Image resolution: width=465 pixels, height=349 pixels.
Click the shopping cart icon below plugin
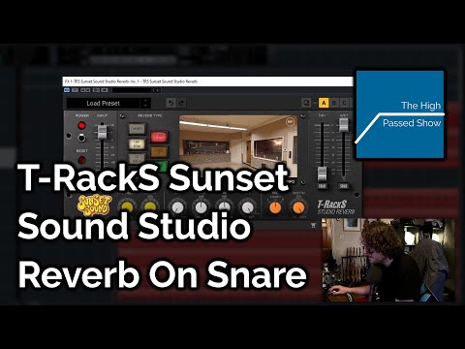pyautogui.click(x=313, y=225)
